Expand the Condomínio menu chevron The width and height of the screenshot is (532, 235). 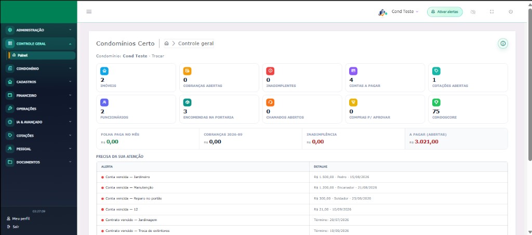tap(70, 68)
